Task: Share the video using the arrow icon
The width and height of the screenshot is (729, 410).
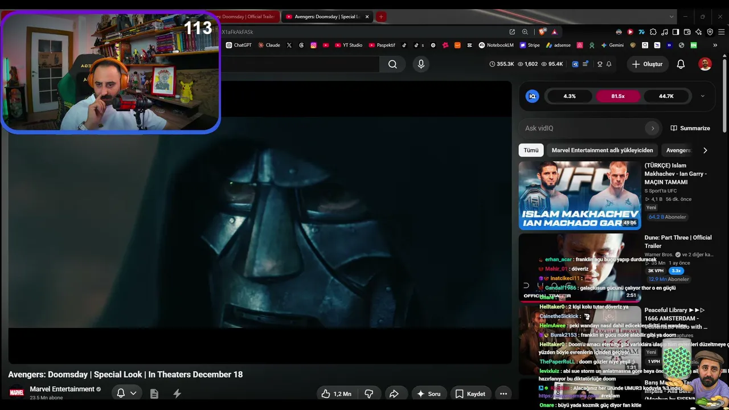Action: pos(394,393)
